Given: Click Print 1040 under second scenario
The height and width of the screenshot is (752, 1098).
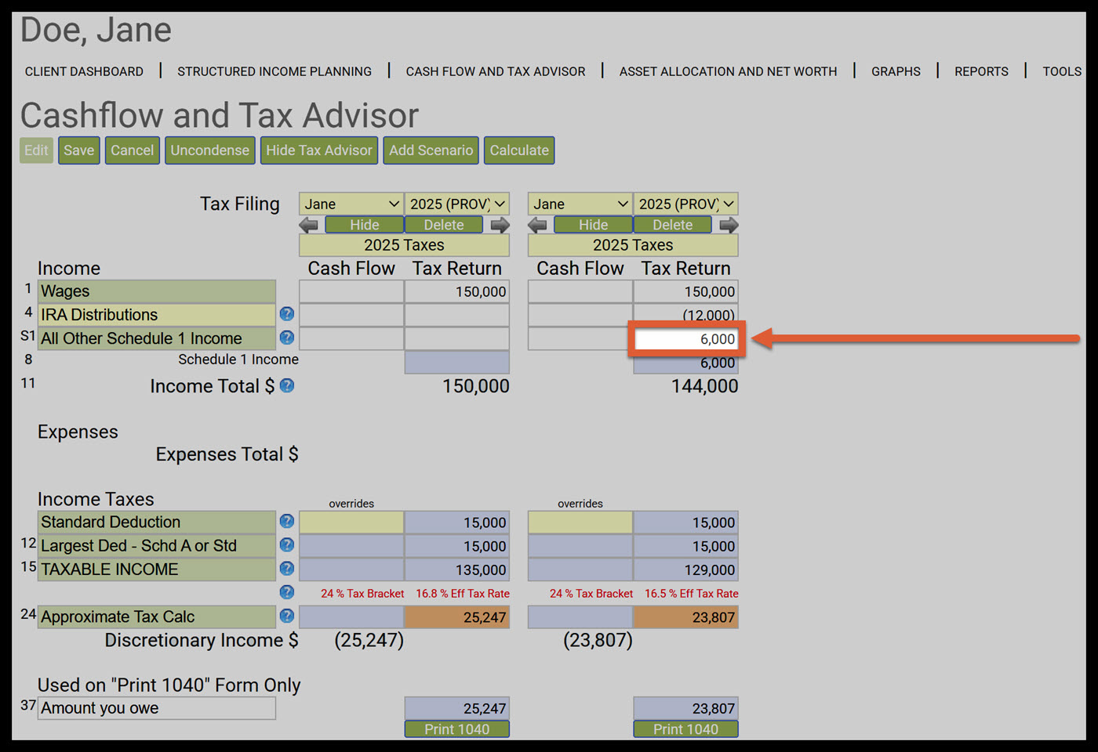Looking at the screenshot, I should click(x=686, y=729).
